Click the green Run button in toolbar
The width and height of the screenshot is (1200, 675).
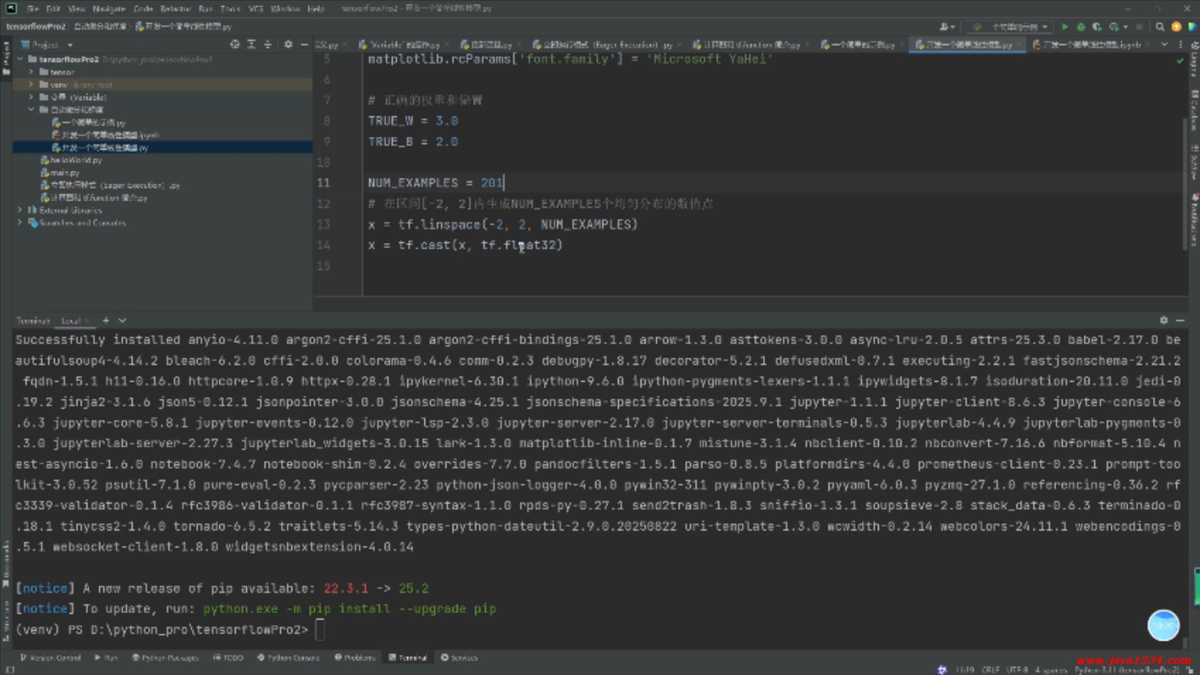1065,27
